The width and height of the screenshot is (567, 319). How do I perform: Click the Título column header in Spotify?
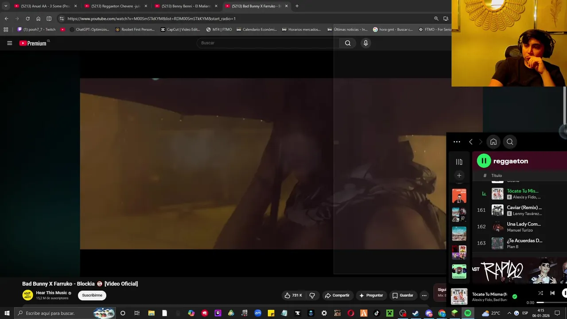(497, 175)
